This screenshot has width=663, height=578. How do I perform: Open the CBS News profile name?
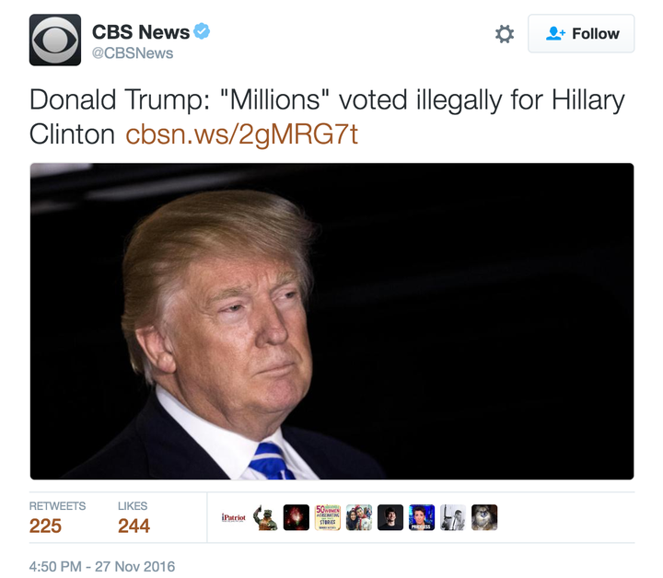[141, 32]
